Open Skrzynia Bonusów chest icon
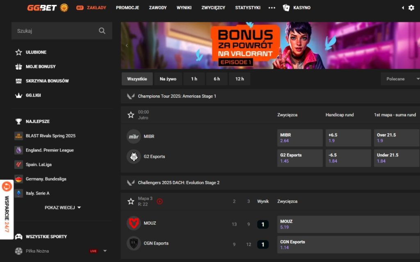Viewport: 420px width, 262px height. [x=18, y=81]
